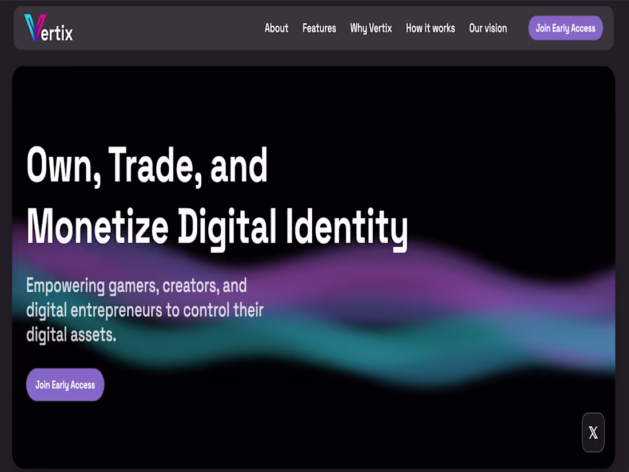Screen dimensions: 629x472
Task: Click Features in the top navigation
Action: pos(319,28)
